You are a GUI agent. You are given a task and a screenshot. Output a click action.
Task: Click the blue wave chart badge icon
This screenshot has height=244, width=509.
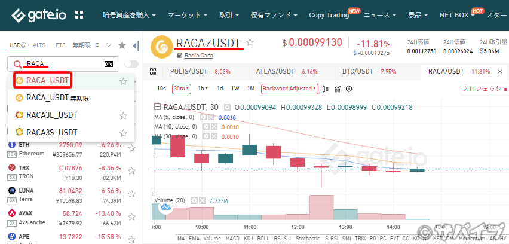point(165,207)
